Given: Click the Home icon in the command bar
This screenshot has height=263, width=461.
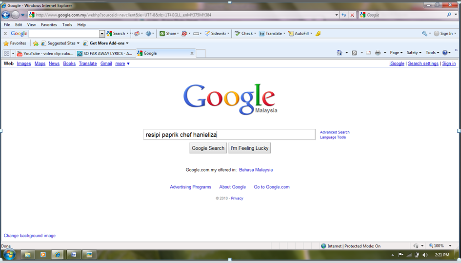Looking at the screenshot, I should pos(339,53).
